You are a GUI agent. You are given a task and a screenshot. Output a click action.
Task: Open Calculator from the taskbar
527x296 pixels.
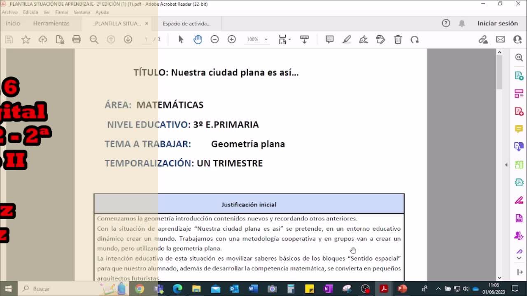click(x=291, y=289)
